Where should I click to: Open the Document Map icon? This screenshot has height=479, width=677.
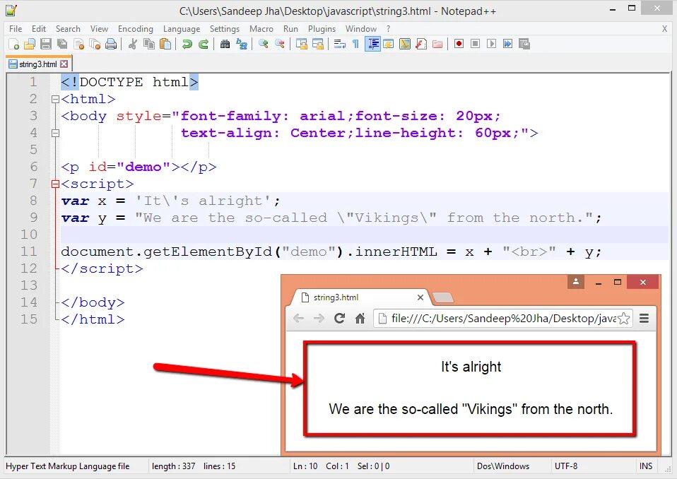point(404,44)
